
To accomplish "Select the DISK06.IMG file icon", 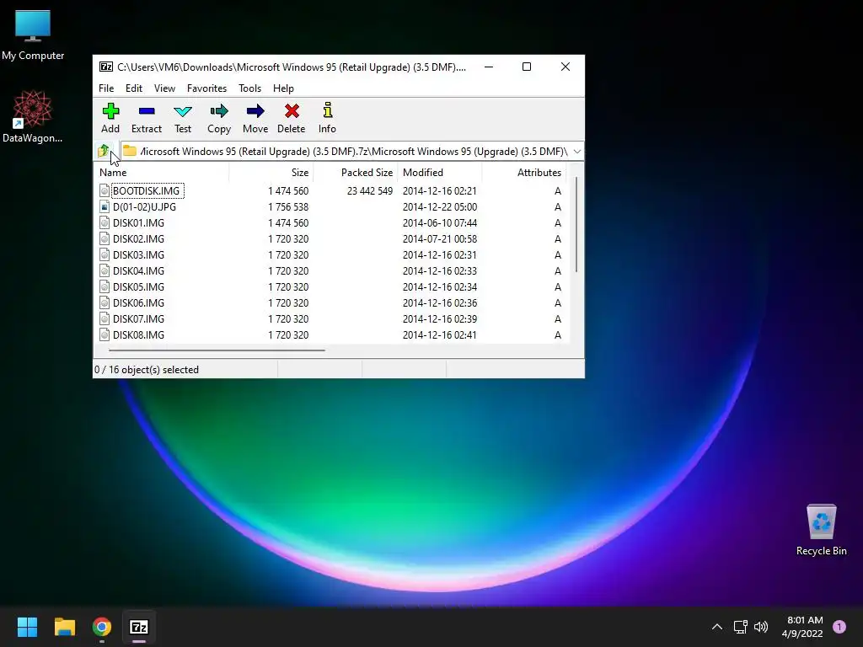I will 105,302.
